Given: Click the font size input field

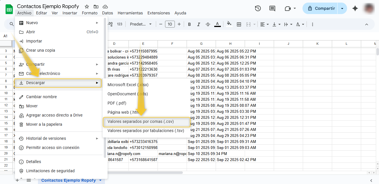Looking at the screenshot, I should pos(170,24).
